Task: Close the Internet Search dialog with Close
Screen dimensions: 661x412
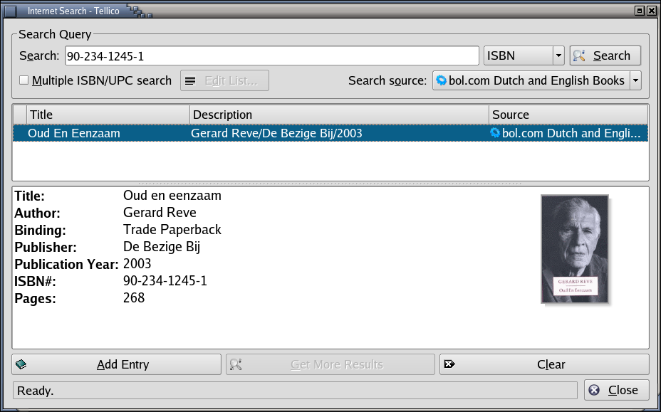Action: [x=616, y=390]
